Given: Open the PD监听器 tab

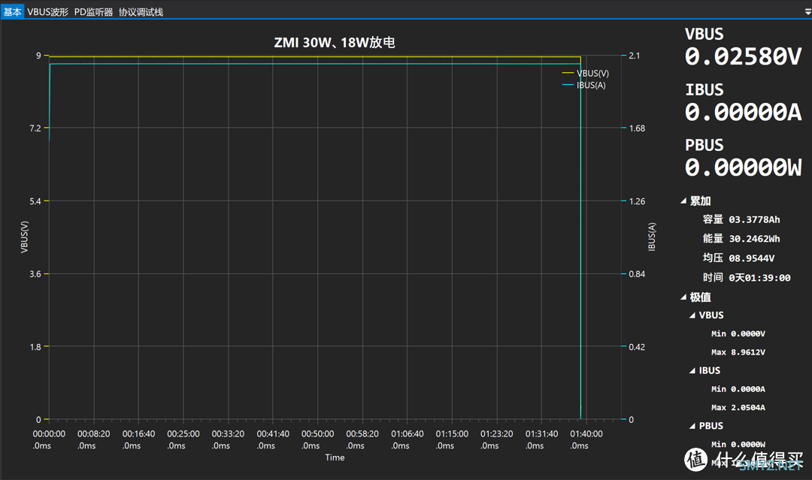Looking at the screenshot, I should pyautogui.click(x=93, y=12).
